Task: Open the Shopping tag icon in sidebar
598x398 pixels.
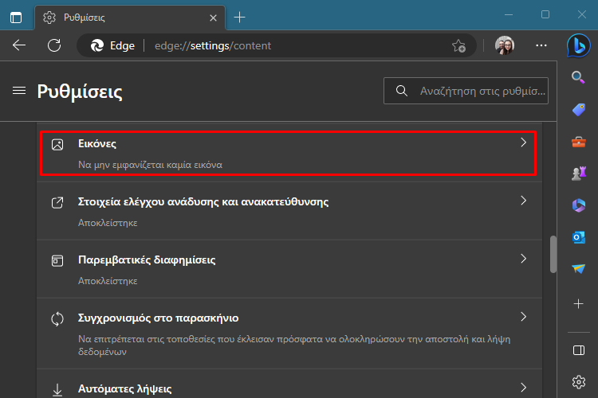Action: [x=579, y=110]
